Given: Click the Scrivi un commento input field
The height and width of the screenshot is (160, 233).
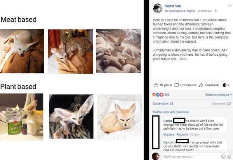Looking at the screenshot, I should click(x=190, y=156).
